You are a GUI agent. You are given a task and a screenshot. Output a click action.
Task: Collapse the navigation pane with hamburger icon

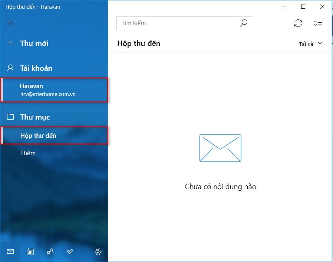[11, 23]
